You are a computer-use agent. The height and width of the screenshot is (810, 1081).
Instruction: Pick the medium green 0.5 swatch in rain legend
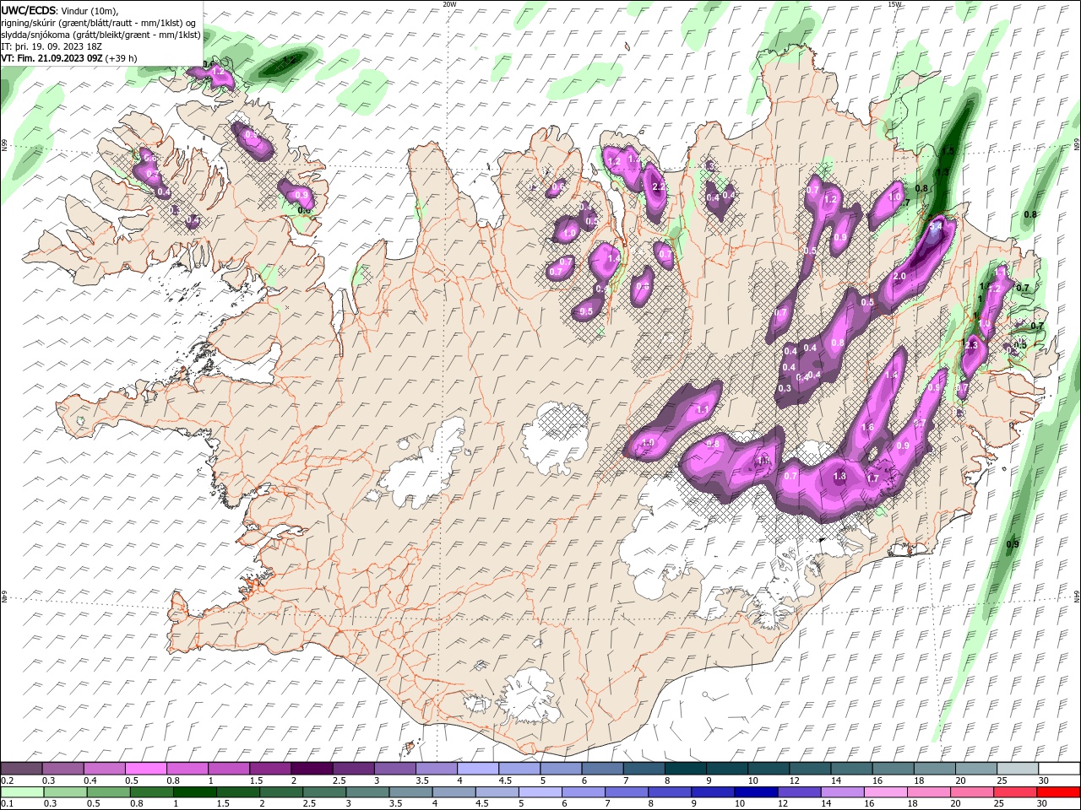pos(108,792)
